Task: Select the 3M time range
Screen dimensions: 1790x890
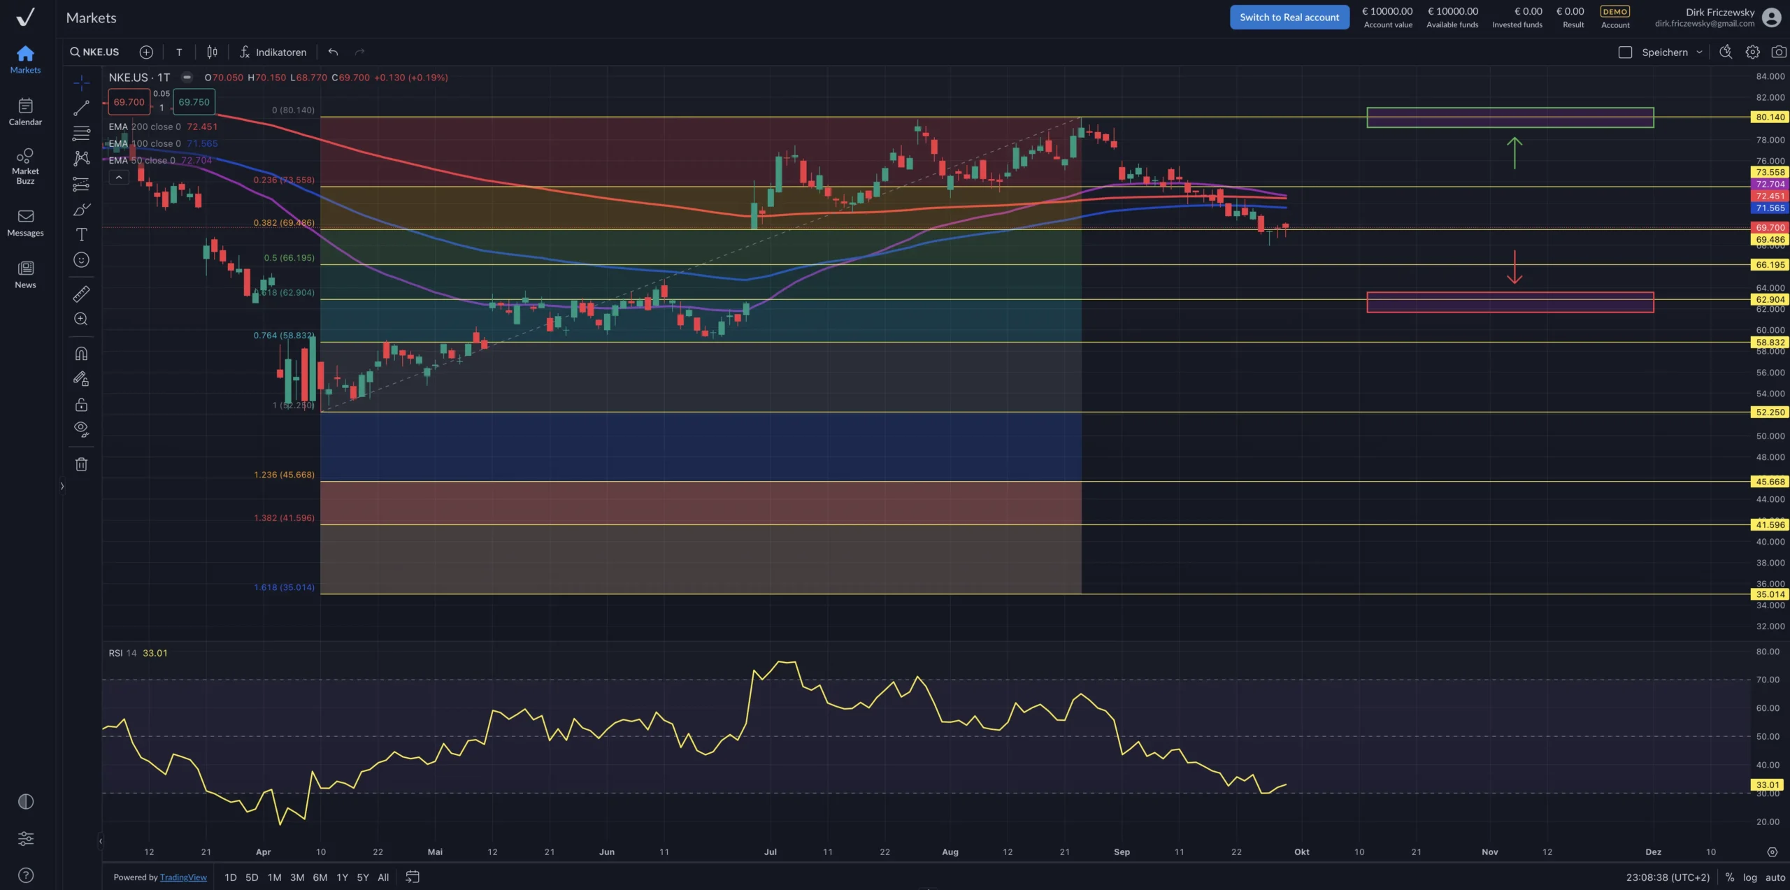Action: click(297, 877)
